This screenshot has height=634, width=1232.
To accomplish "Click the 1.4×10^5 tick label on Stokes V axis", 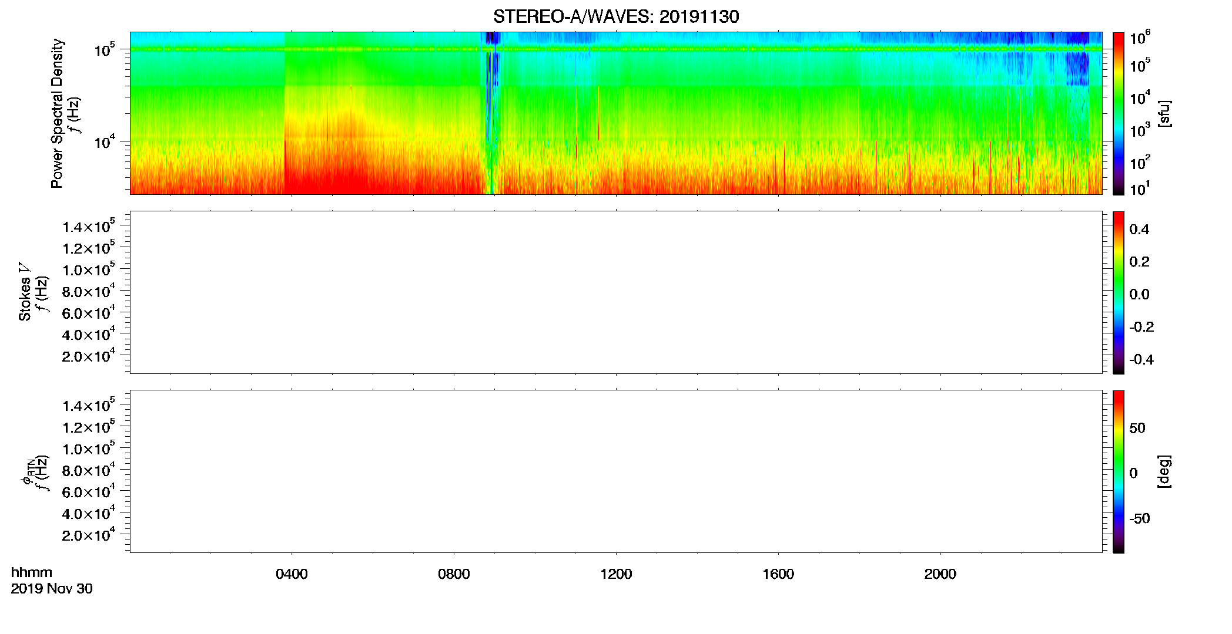I will (89, 226).
